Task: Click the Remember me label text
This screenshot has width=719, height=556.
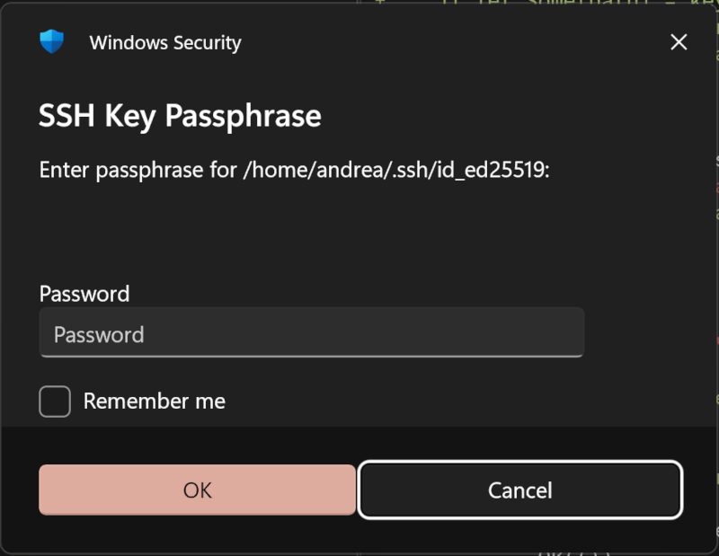Action: tap(154, 402)
